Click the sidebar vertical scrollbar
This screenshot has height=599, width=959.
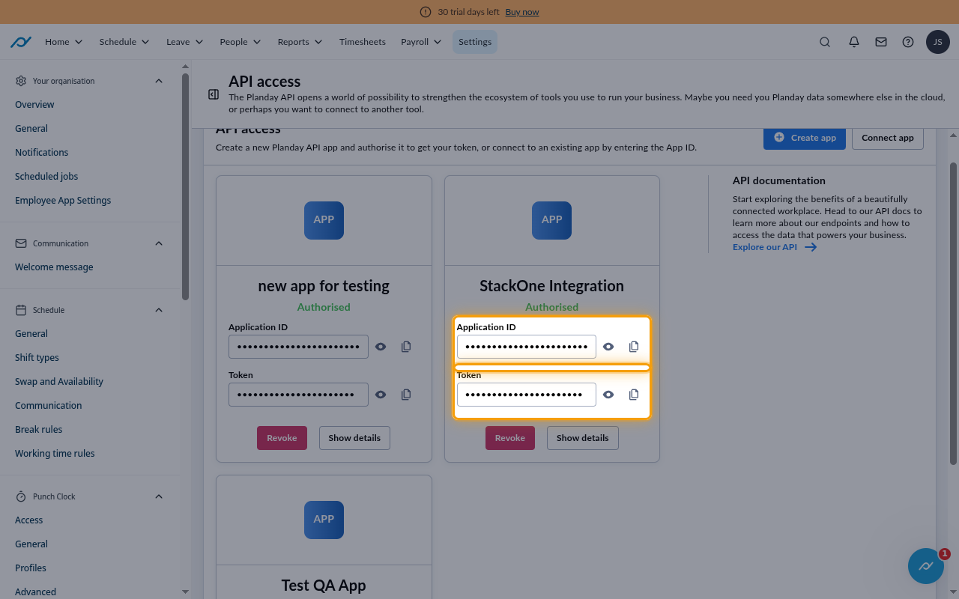coord(185,187)
